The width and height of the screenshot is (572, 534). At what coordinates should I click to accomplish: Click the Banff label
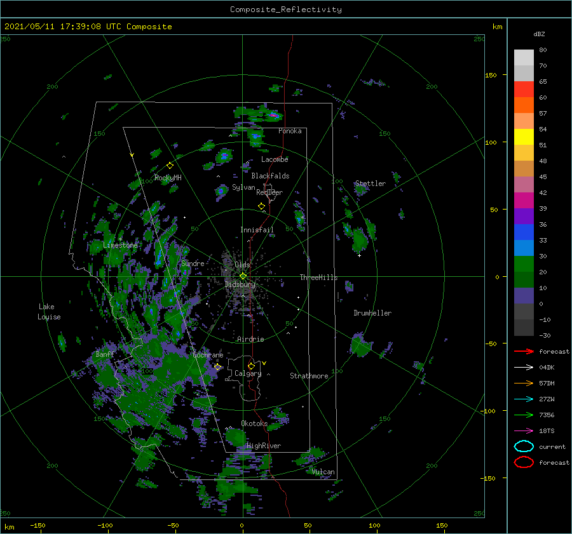[x=105, y=354]
